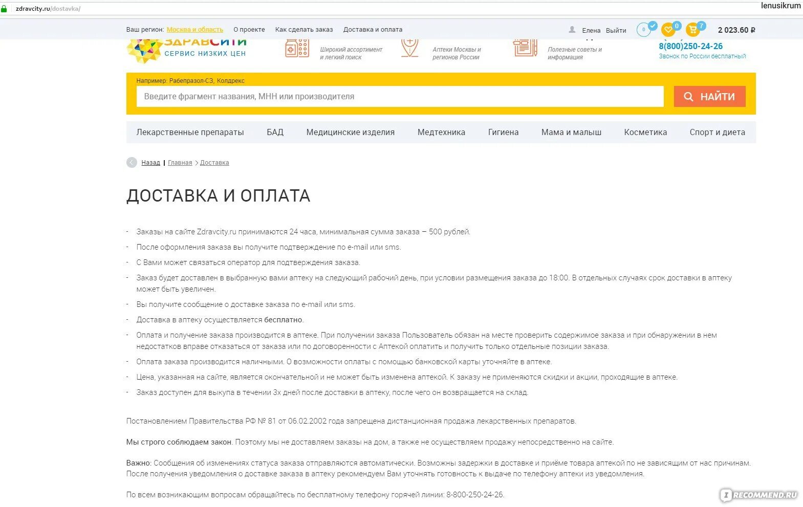Click the medicine assortment pharmacy icon
Screen dimensions: 803x507
[x=297, y=49]
